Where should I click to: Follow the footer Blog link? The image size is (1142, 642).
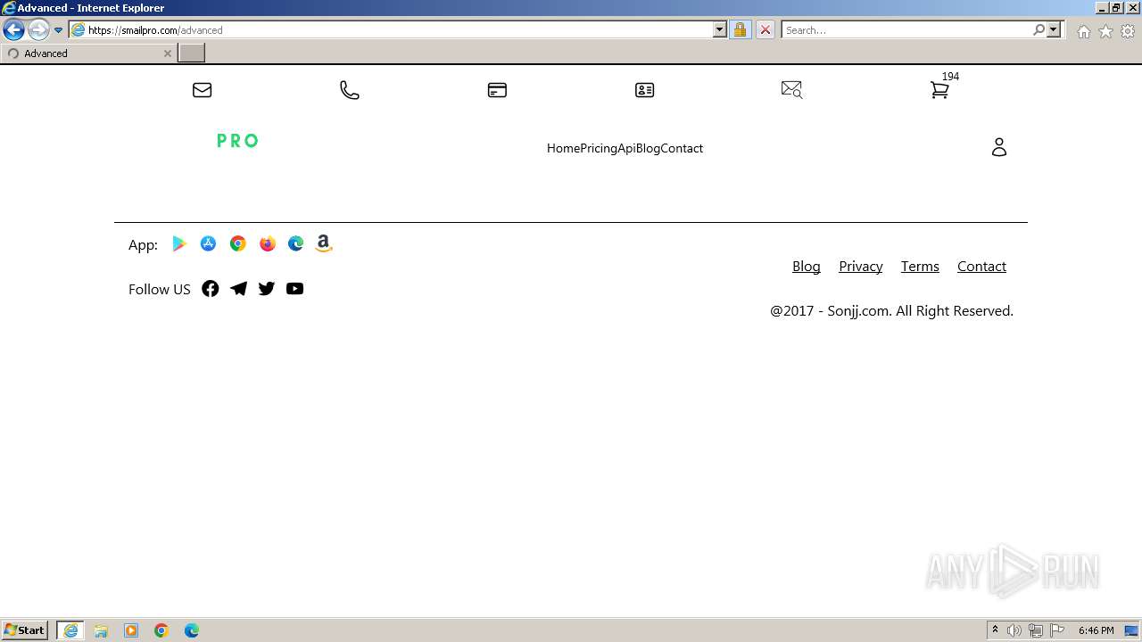(807, 267)
